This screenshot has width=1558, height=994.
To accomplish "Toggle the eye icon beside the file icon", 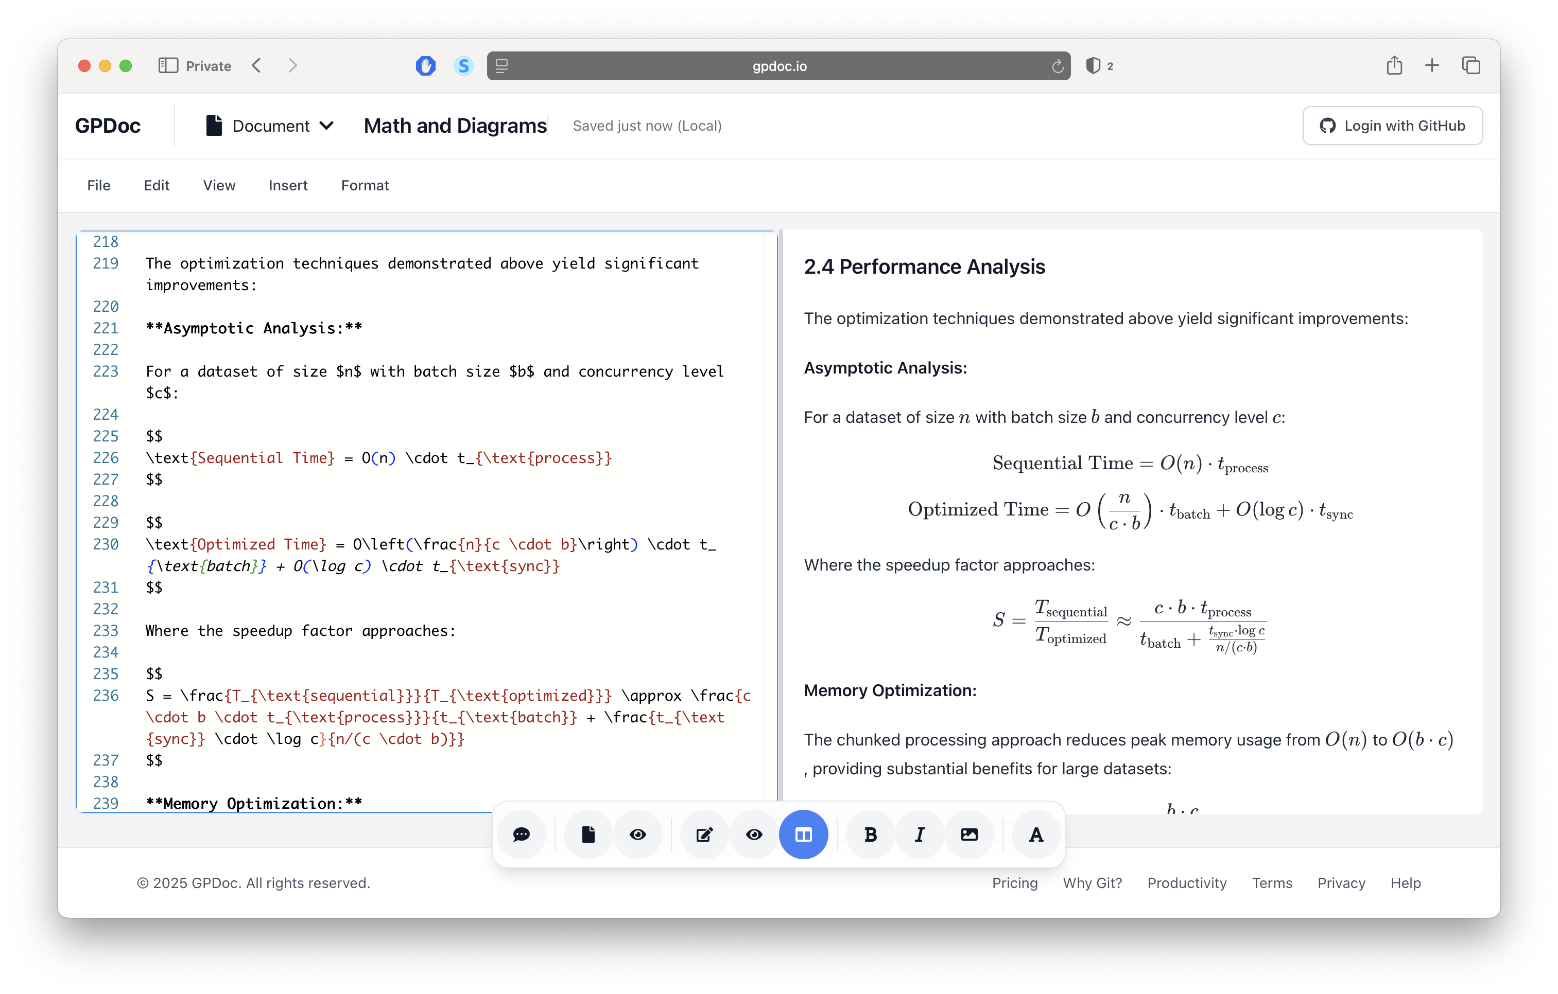I will click(x=637, y=835).
